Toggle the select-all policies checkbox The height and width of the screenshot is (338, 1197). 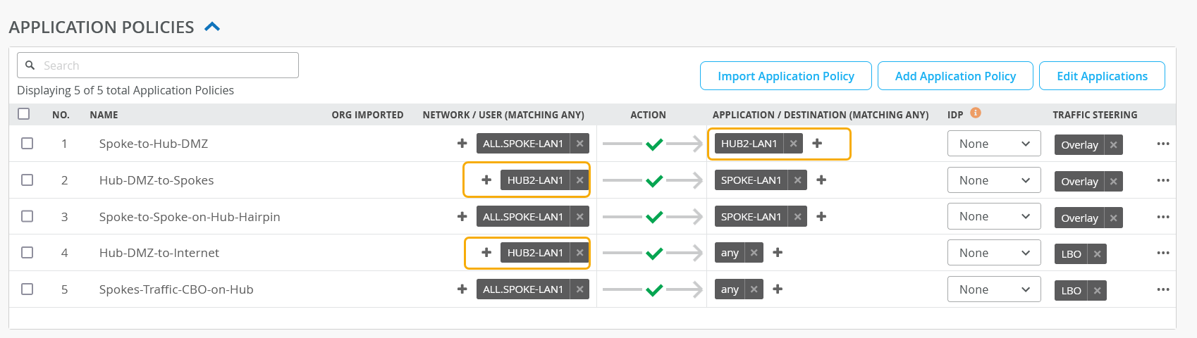pos(24,114)
